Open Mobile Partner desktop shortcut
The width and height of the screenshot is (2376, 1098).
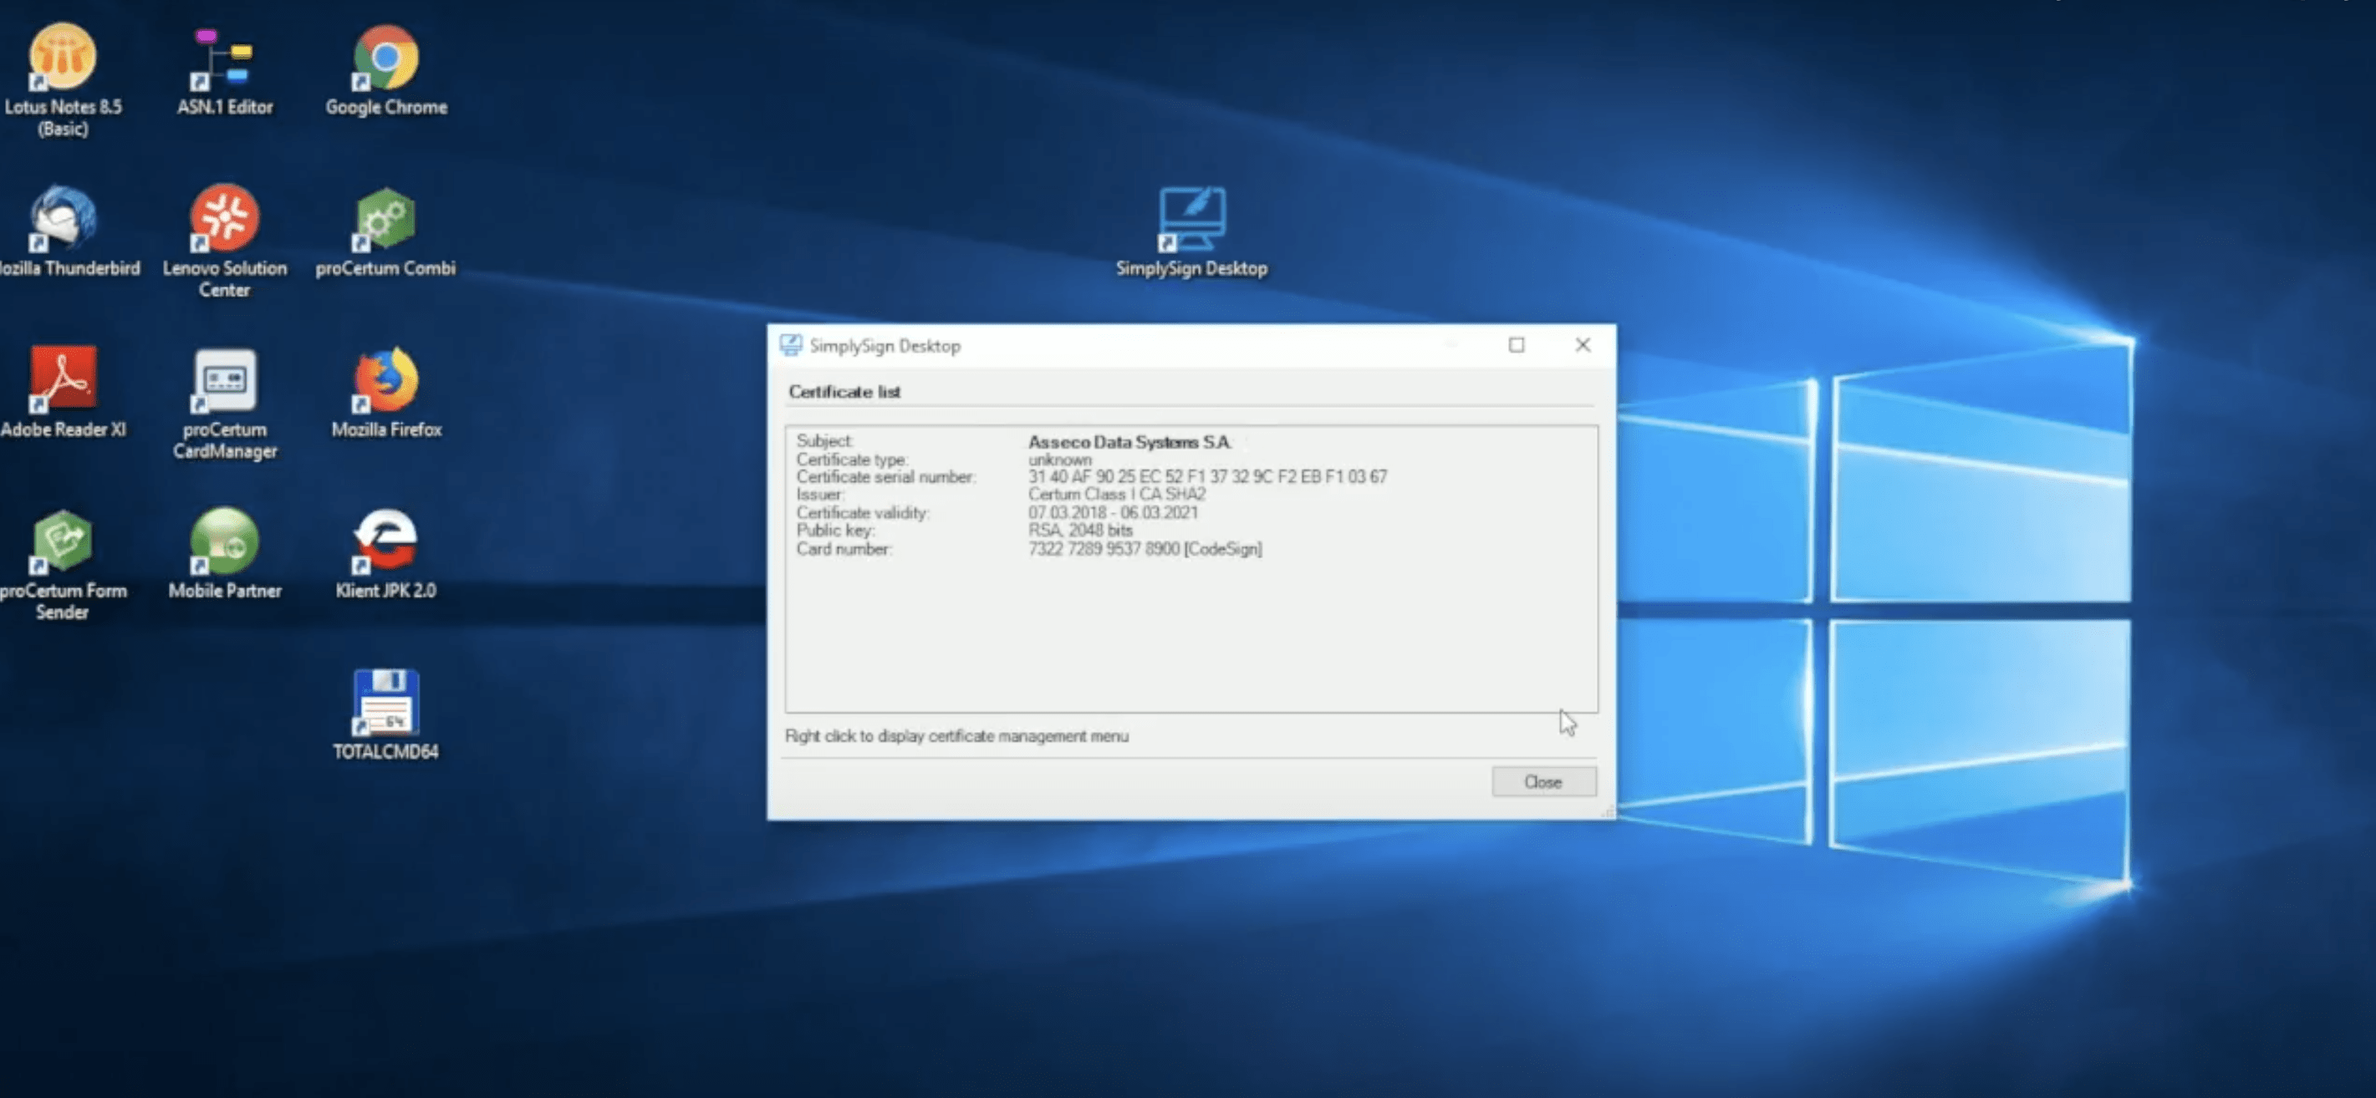(224, 554)
